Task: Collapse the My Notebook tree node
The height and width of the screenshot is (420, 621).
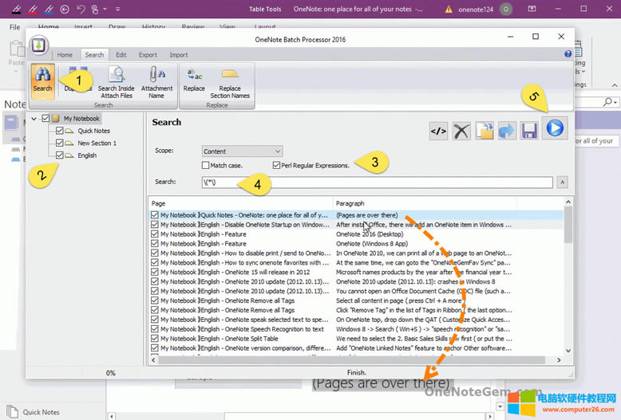Action: [34, 119]
